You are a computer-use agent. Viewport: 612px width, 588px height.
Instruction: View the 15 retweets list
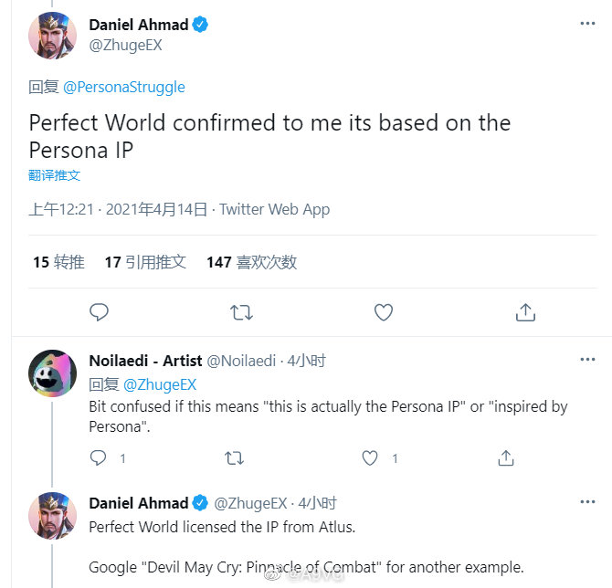tap(58, 262)
